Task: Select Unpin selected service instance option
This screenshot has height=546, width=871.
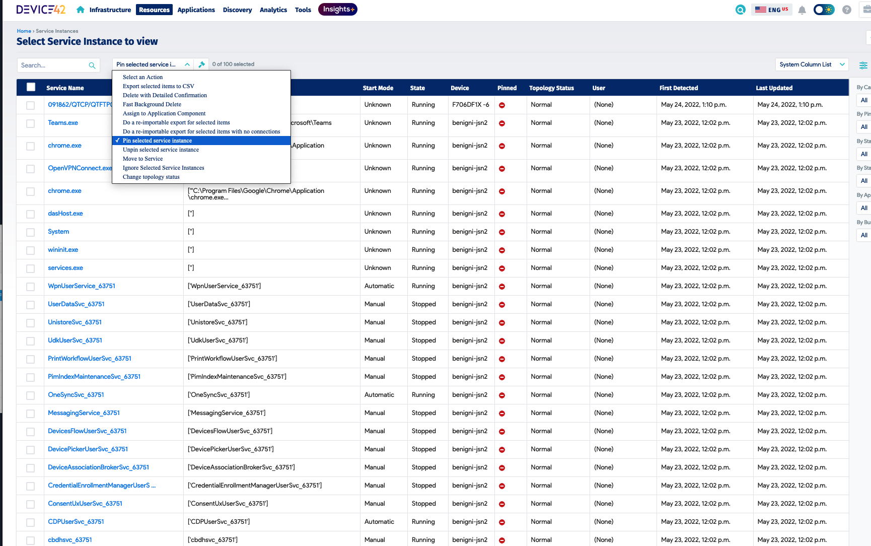Action: click(x=161, y=150)
